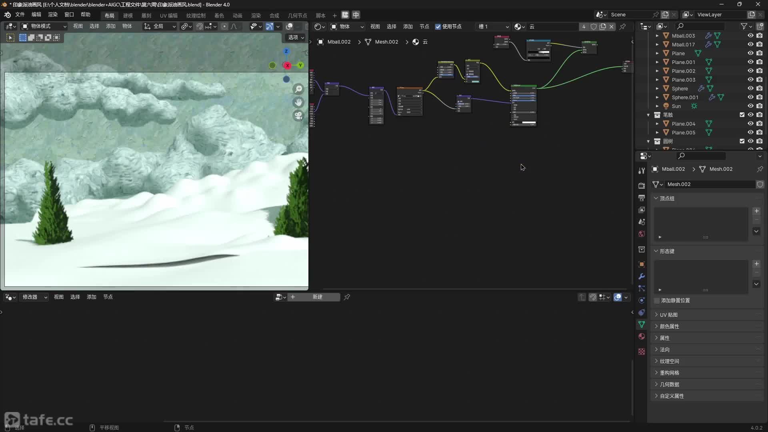This screenshot has width=768, height=432.
Task: Open the Modifiers wrench tab
Action: [x=642, y=276]
